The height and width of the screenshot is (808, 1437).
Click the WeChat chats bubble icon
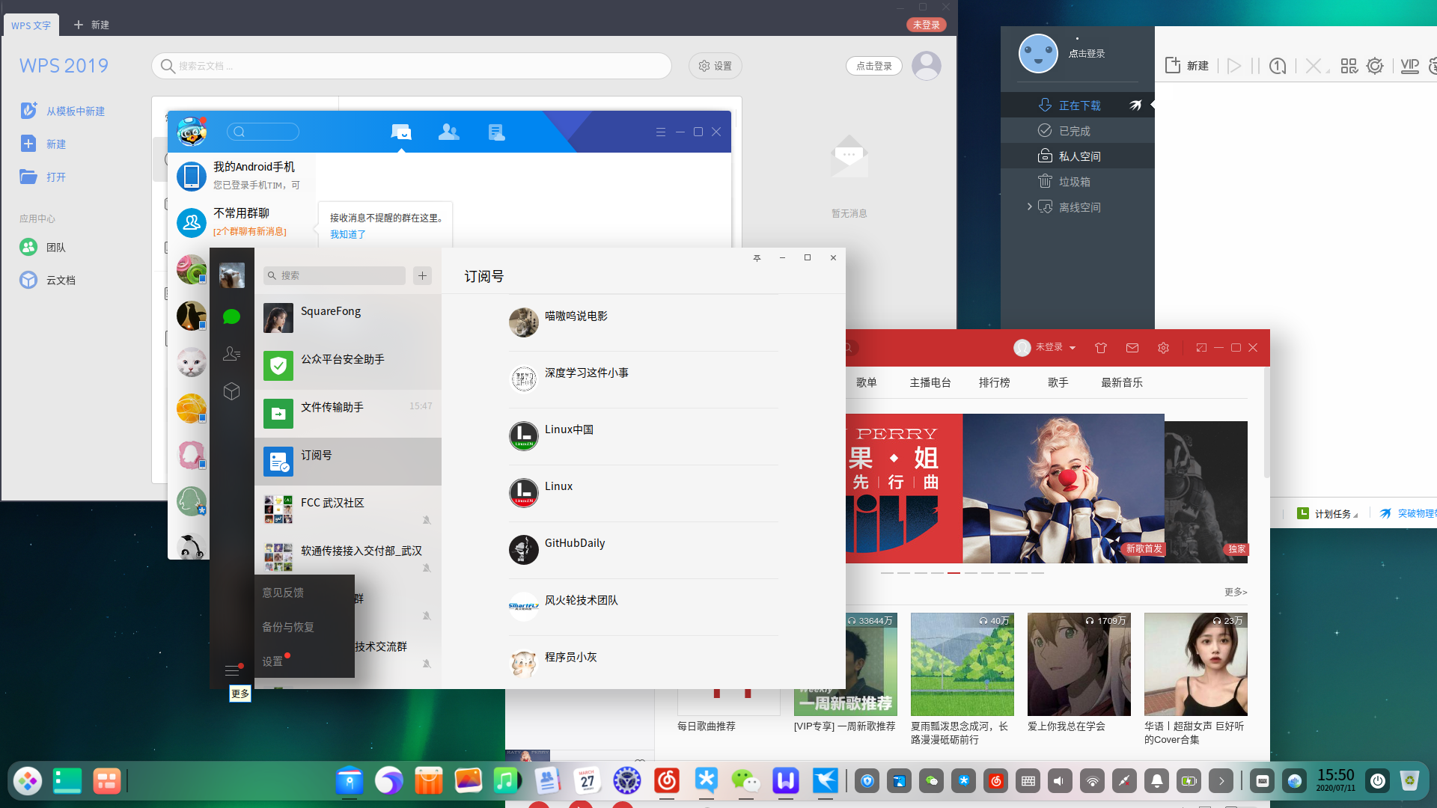tap(231, 317)
